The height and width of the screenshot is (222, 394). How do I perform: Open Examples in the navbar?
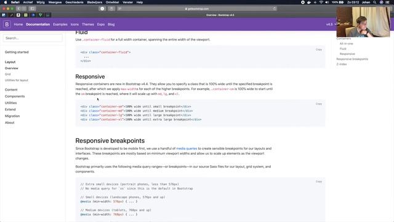(x=60, y=25)
